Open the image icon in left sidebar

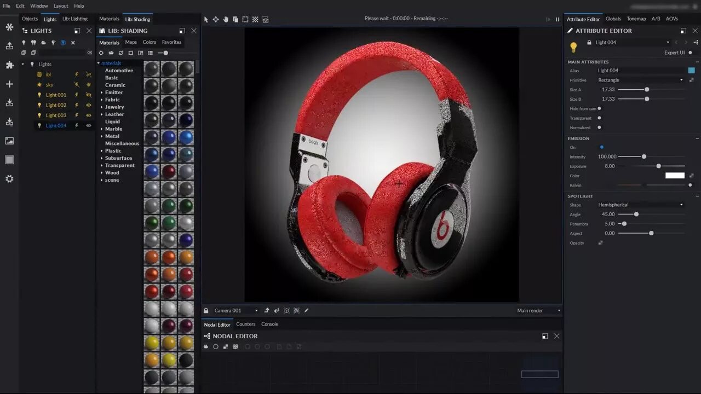9,141
